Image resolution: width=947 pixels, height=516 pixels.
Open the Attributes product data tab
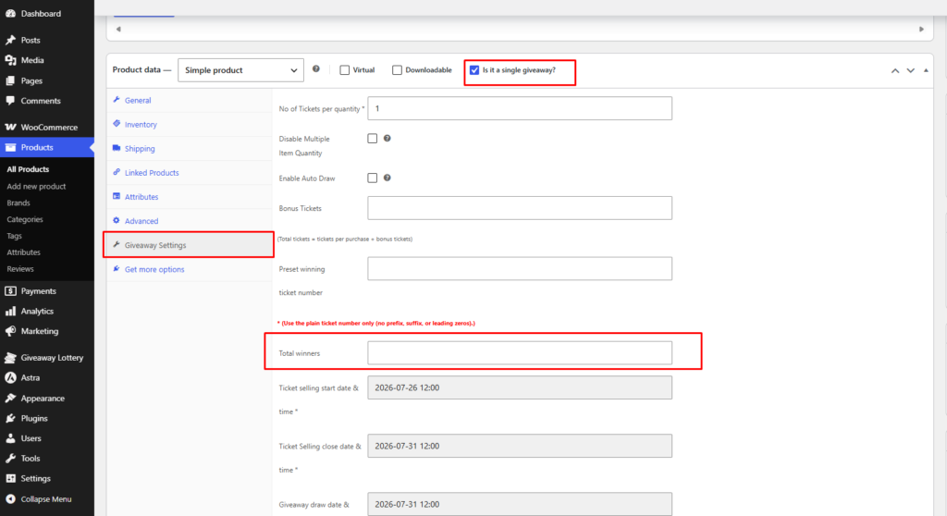tap(190, 197)
